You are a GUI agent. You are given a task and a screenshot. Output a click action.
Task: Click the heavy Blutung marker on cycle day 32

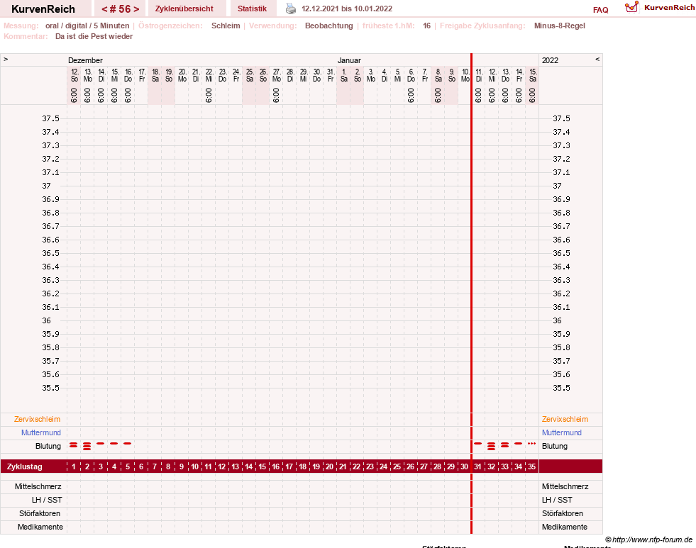[x=491, y=446]
